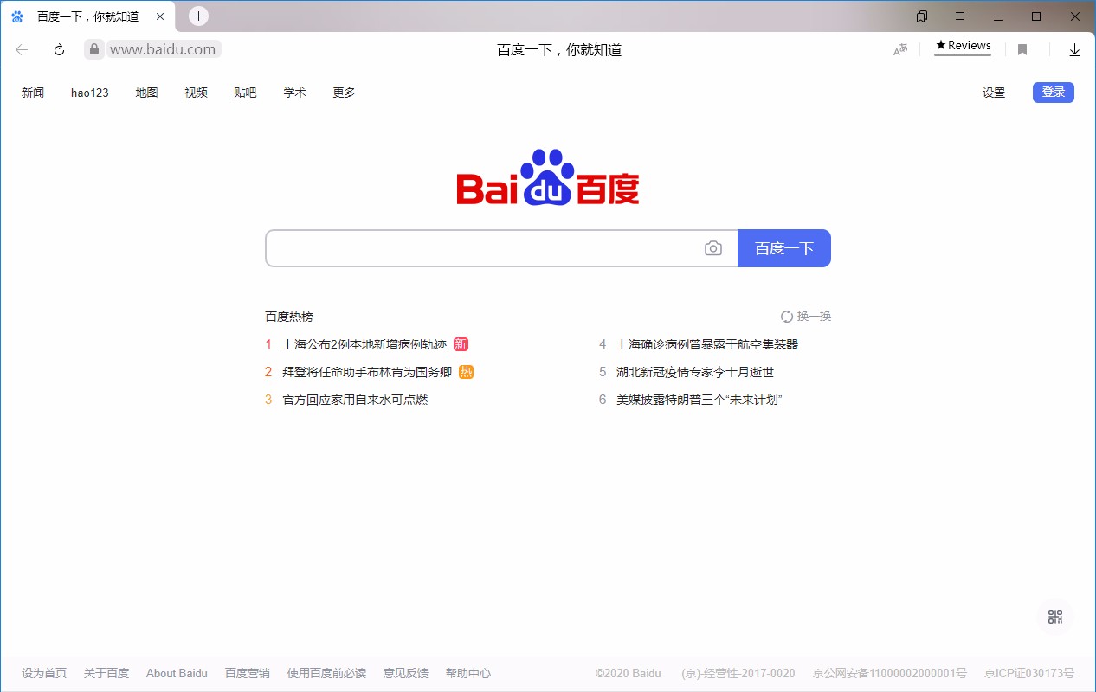
Task: Click the site security lock icon
Action: pos(92,49)
